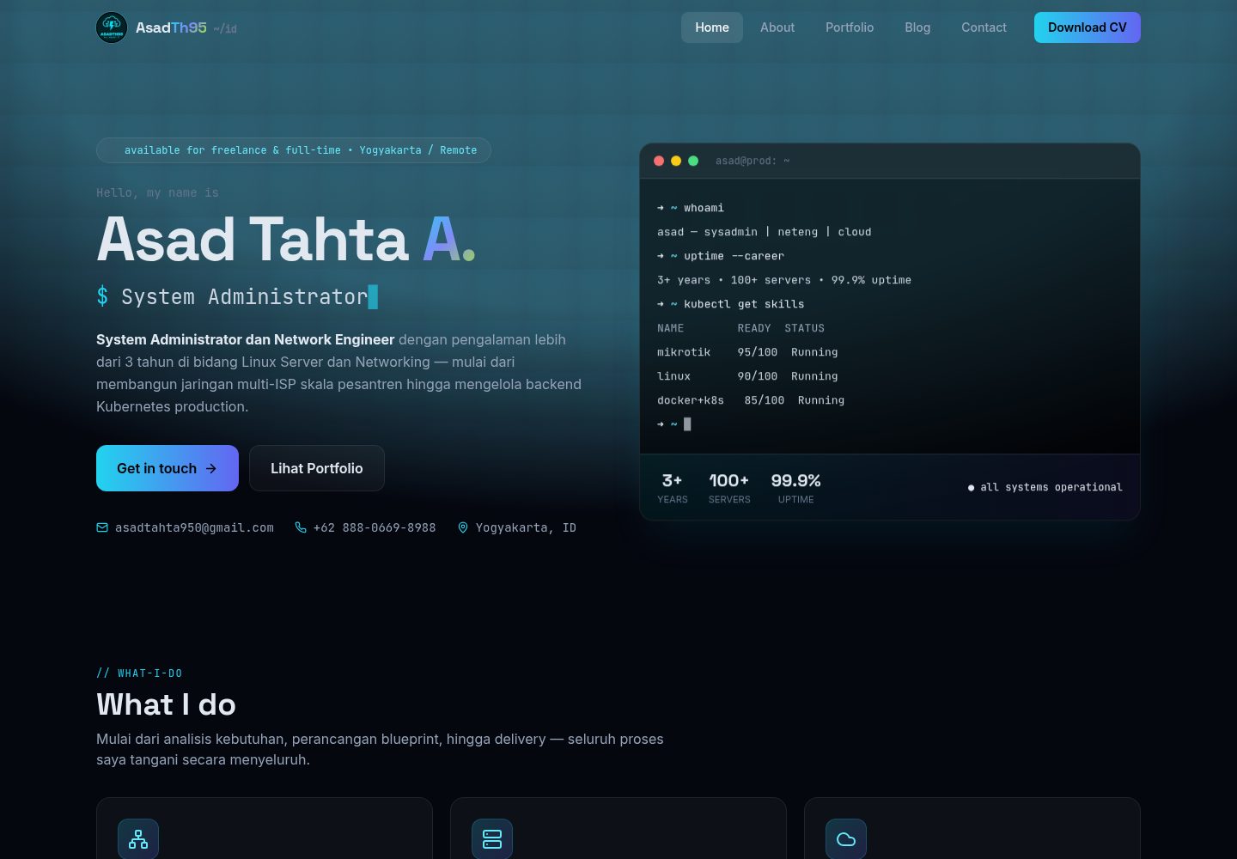Click the 'What I do' heading
The width and height of the screenshot is (1237, 859).
[166, 704]
